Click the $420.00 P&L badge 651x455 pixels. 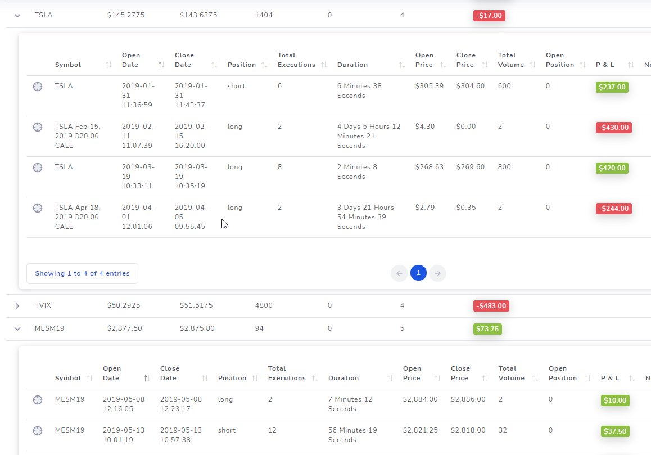point(612,168)
